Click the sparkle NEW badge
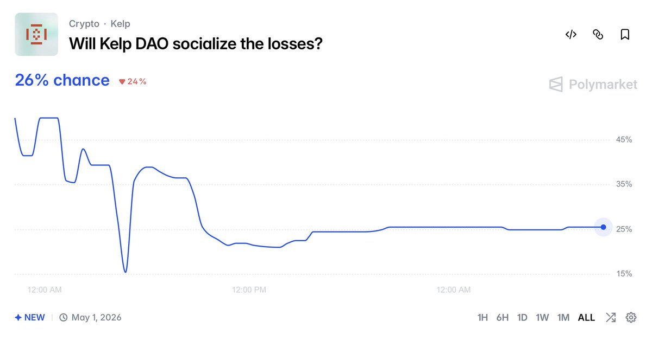 click(30, 318)
